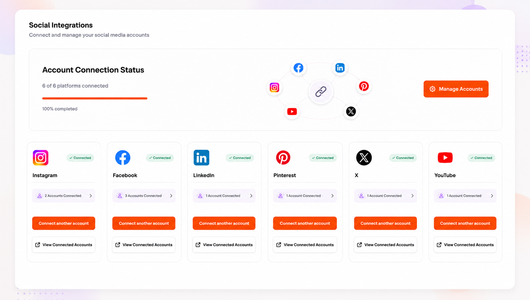The height and width of the screenshot is (300, 530).
Task: Click the Pinterest logo on the Pinterest card
Action: (x=283, y=157)
